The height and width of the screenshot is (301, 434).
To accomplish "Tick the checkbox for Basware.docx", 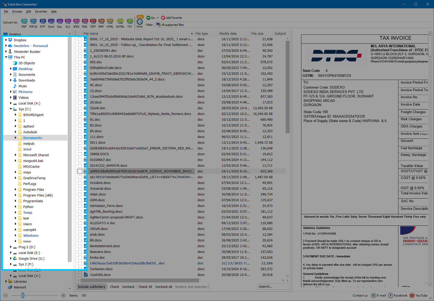I will coord(80,252).
